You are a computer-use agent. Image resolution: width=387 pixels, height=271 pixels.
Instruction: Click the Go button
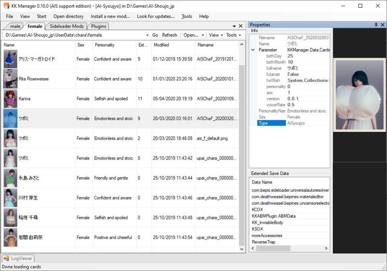(x=155, y=35)
